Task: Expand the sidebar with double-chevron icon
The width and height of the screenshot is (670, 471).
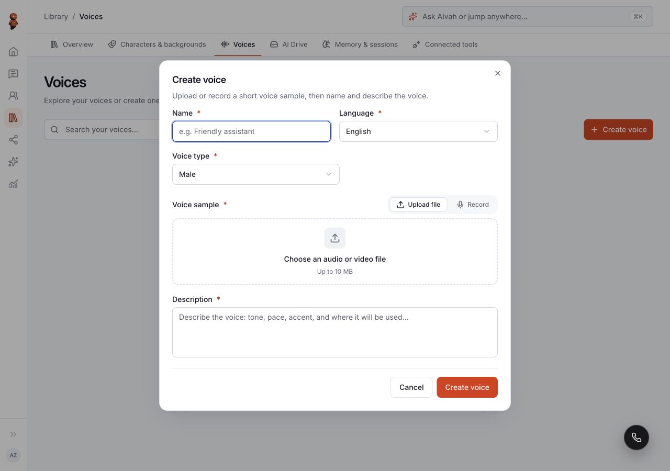Action: click(14, 434)
